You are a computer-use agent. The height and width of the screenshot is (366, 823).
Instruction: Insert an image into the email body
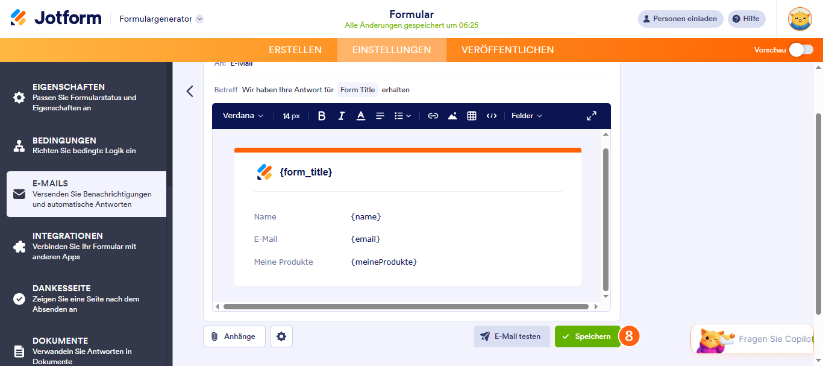(452, 116)
